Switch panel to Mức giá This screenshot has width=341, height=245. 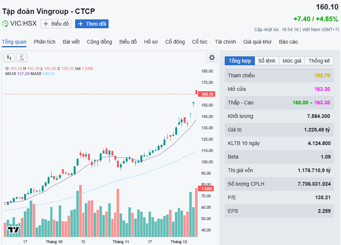click(292, 61)
